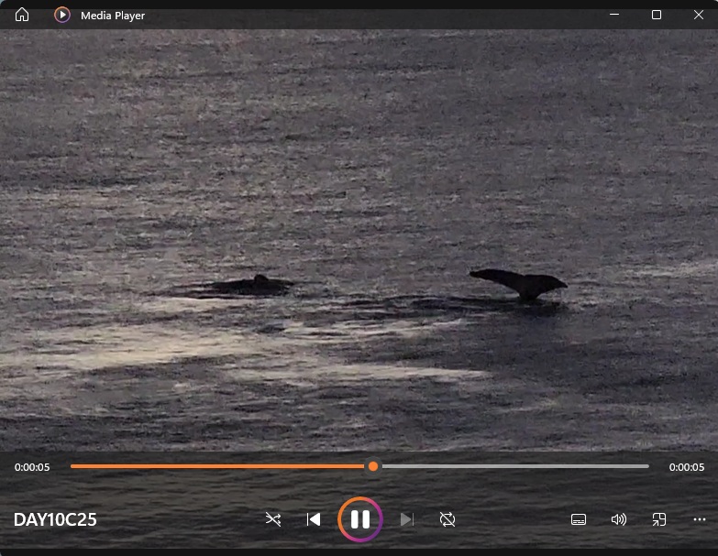This screenshot has width=718, height=556.
Task: Minimize the Media Player window
Action: coord(613,15)
